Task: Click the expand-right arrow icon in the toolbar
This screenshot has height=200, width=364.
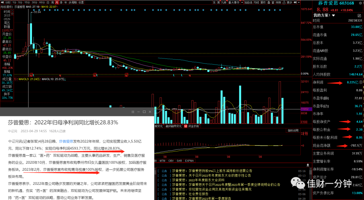Action: (295, 2)
